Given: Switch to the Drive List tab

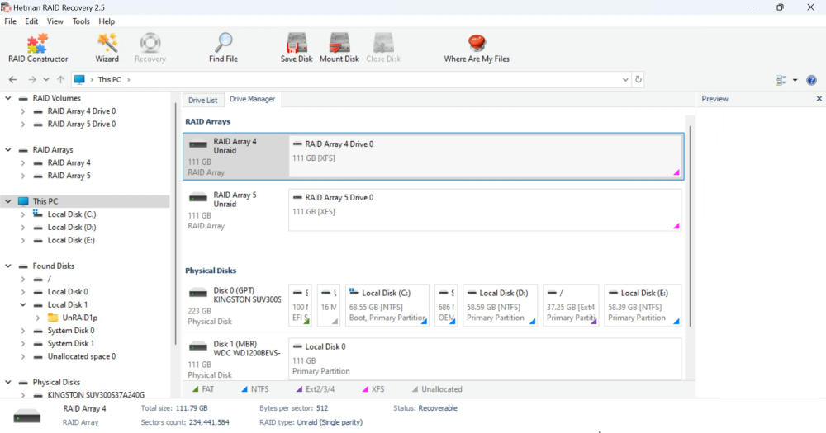Looking at the screenshot, I should point(203,100).
